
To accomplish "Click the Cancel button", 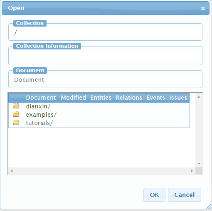I will pyautogui.click(x=185, y=195).
